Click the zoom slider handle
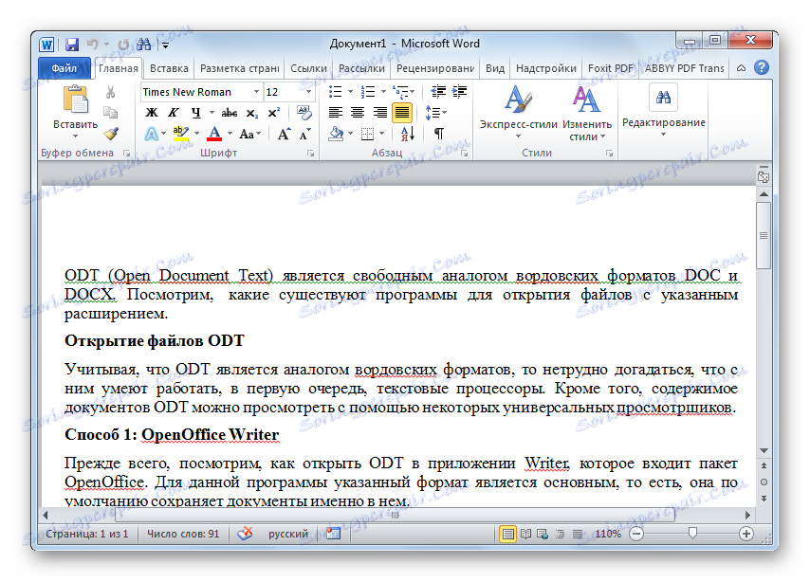The height and width of the screenshot is (582, 810). tap(692, 533)
